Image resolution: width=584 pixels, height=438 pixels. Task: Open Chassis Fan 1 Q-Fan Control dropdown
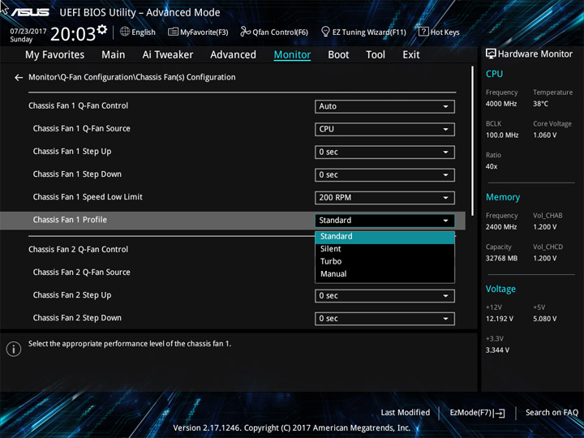(384, 106)
